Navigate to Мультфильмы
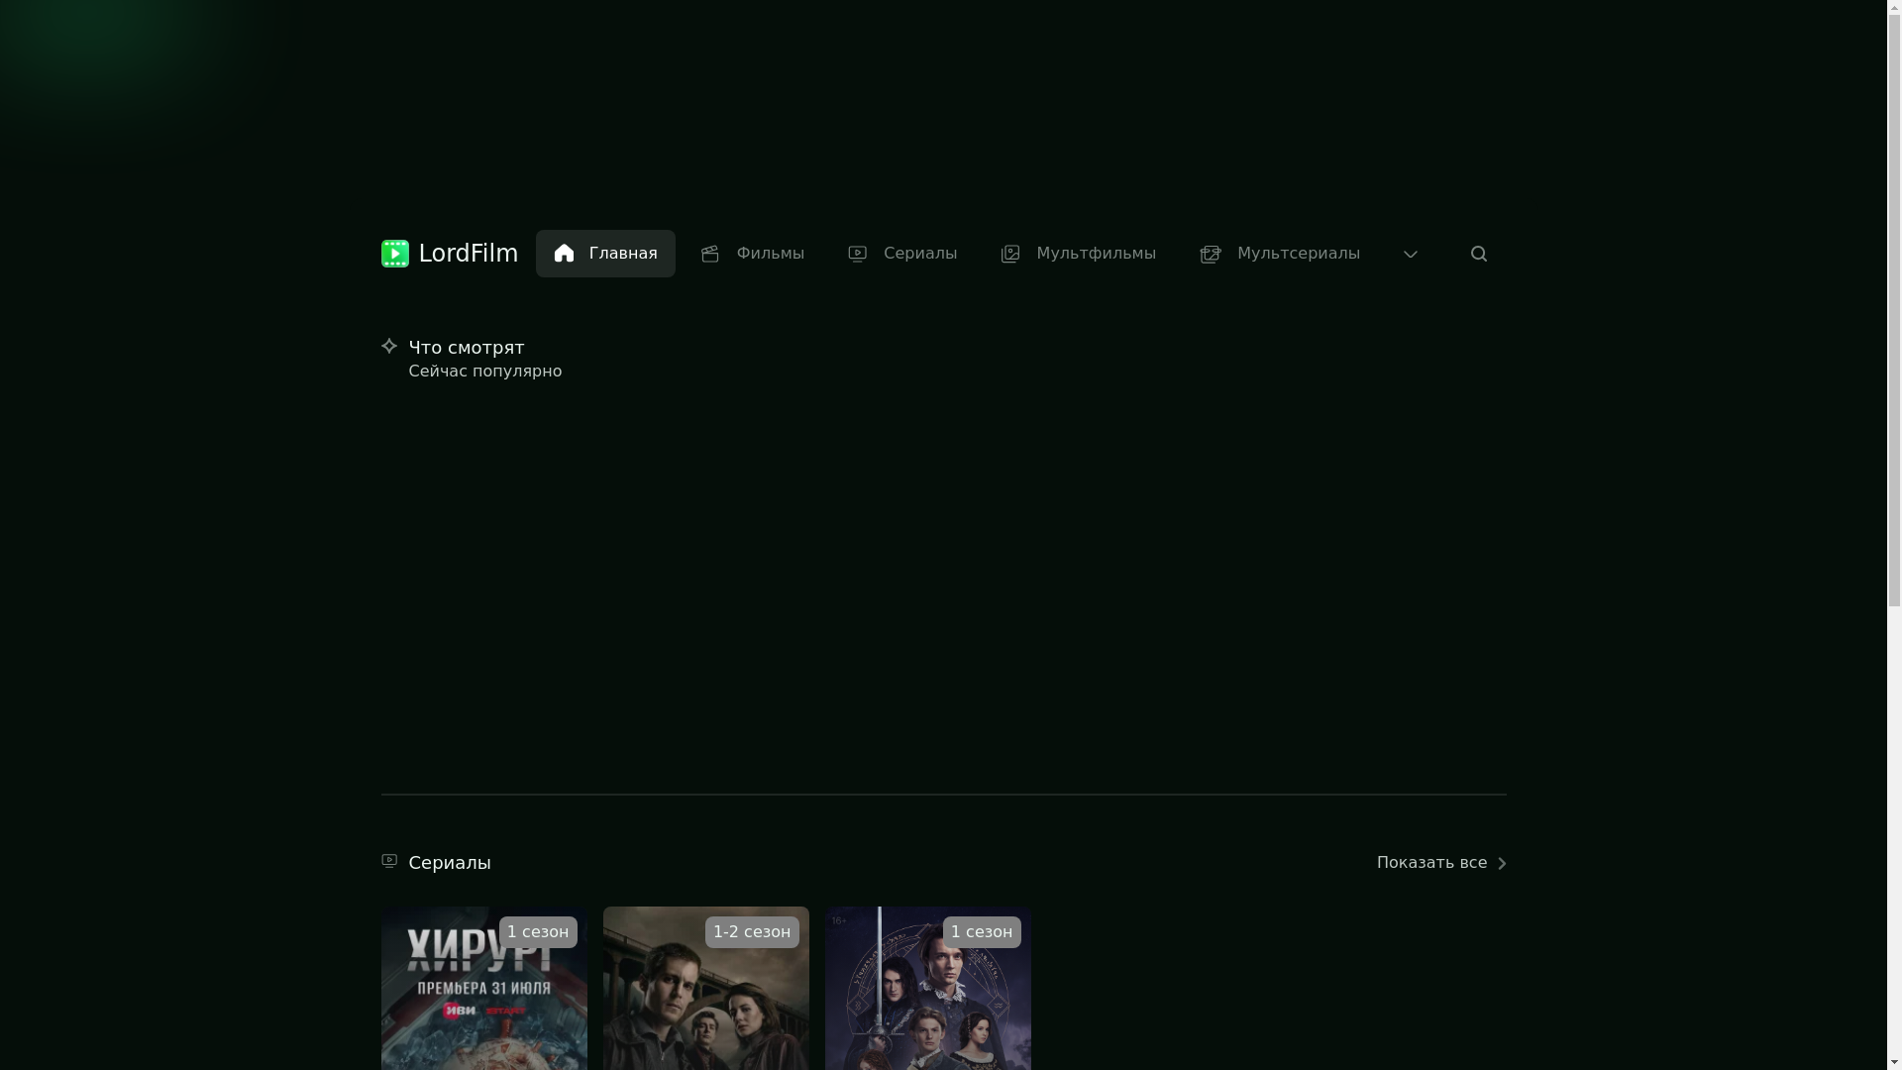The width and height of the screenshot is (1902, 1070). click(1078, 254)
